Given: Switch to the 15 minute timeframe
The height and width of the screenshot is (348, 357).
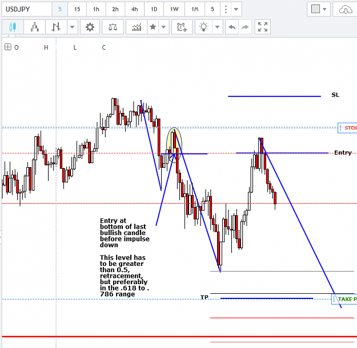Looking at the screenshot, I should tap(77, 9).
